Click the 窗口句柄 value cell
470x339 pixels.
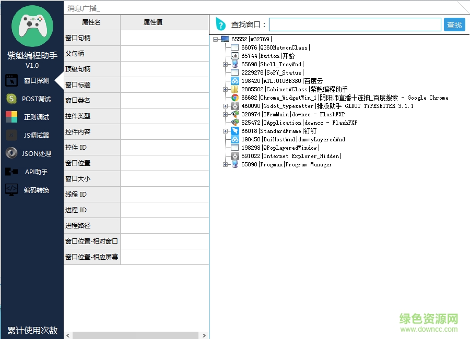click(164, 38)
